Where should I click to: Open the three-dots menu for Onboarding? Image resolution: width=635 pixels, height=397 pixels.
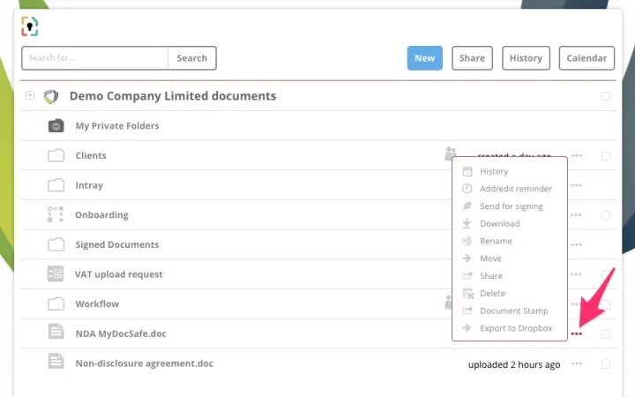point(577,214)
